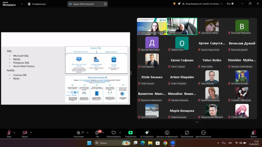Open Microsoft Edge from the taskbar
Viewport: 262px width, 147px height.
point(143,143)
